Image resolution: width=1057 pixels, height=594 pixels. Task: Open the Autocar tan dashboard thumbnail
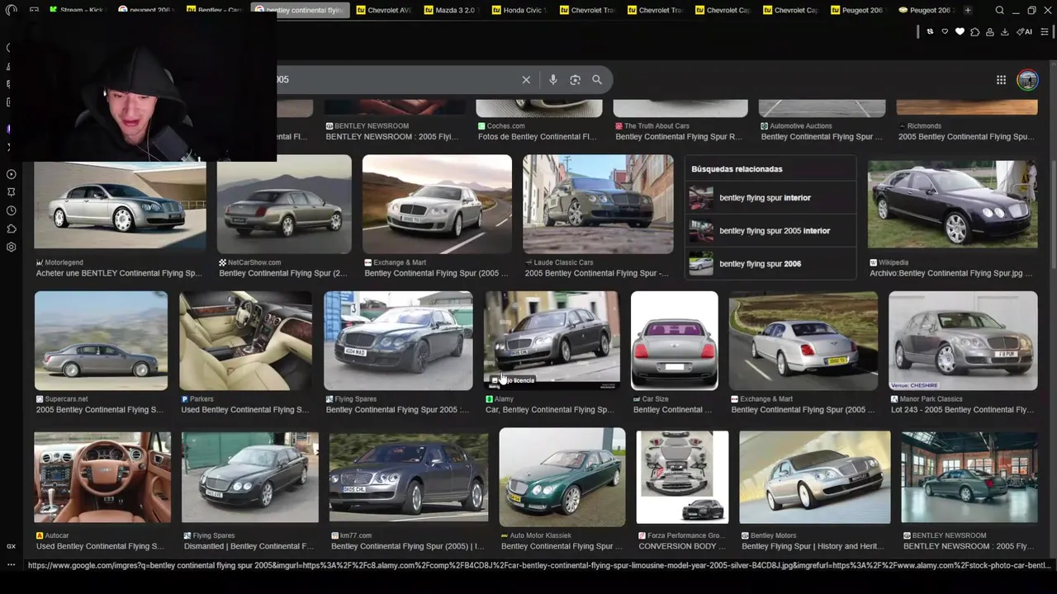click(x=102, y=477)
